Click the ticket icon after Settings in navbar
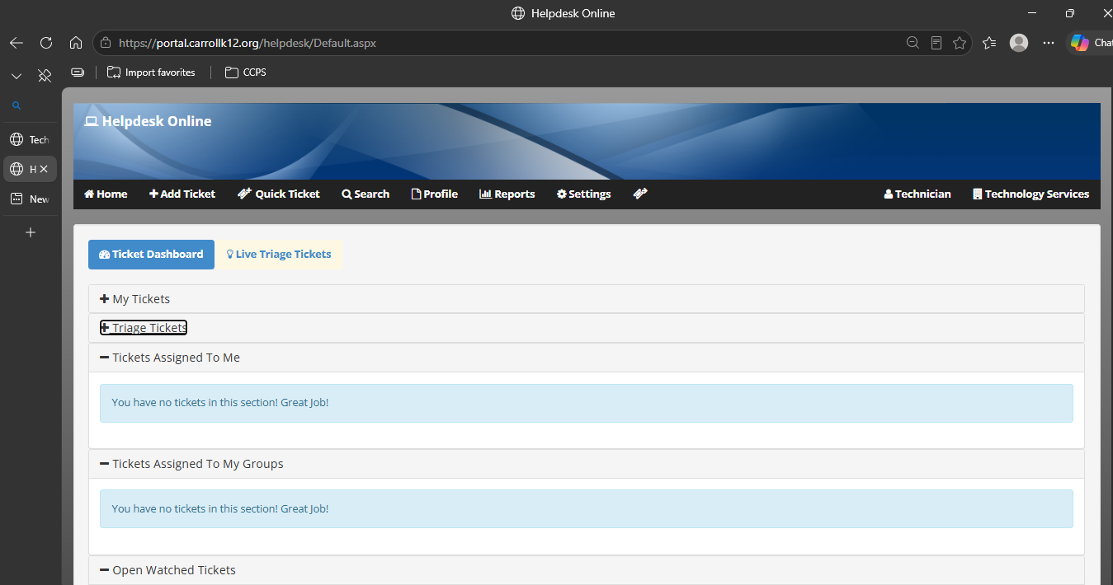This screenshot has width=1113, height=585. point(640,194)
